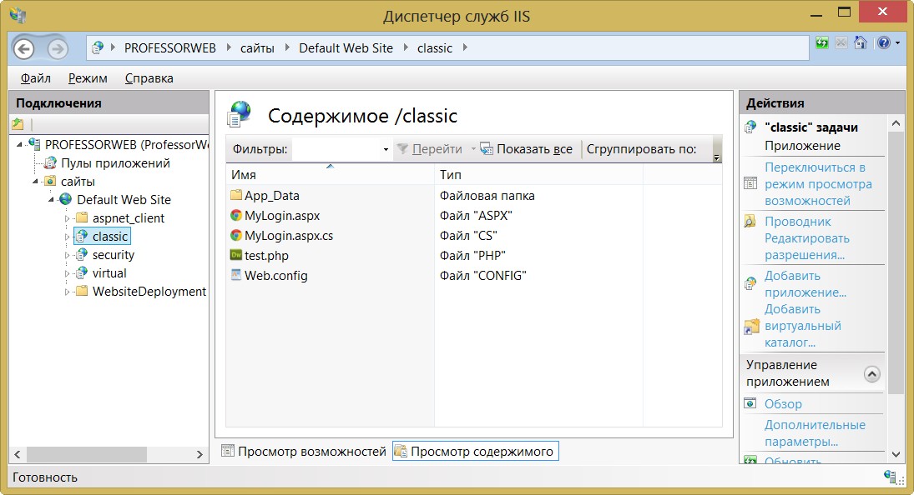Open the help question mark icon
914x495 pixels.
coord(884,42)
